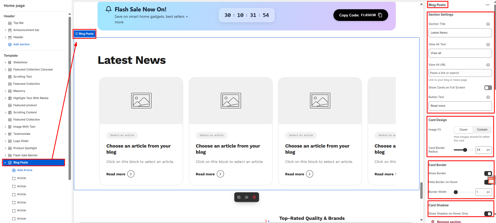The image size is (496, 223).
Task: Click the duplicate section icon in floating toolbar
Action: [x=239, y=197]
